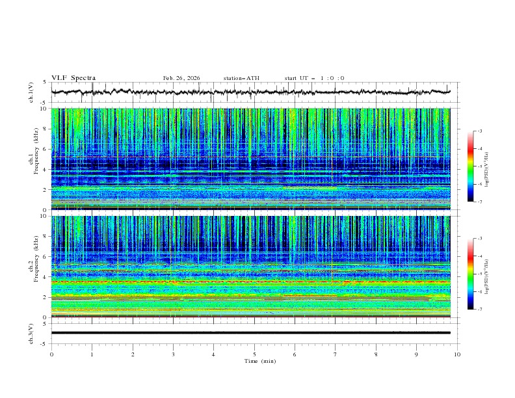The image size is (515, 398).
Task: Click the ch.1(V) axis label
Action: 31,92
